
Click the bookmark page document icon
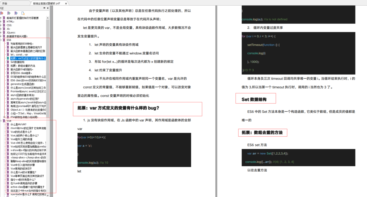click(23, 13)
